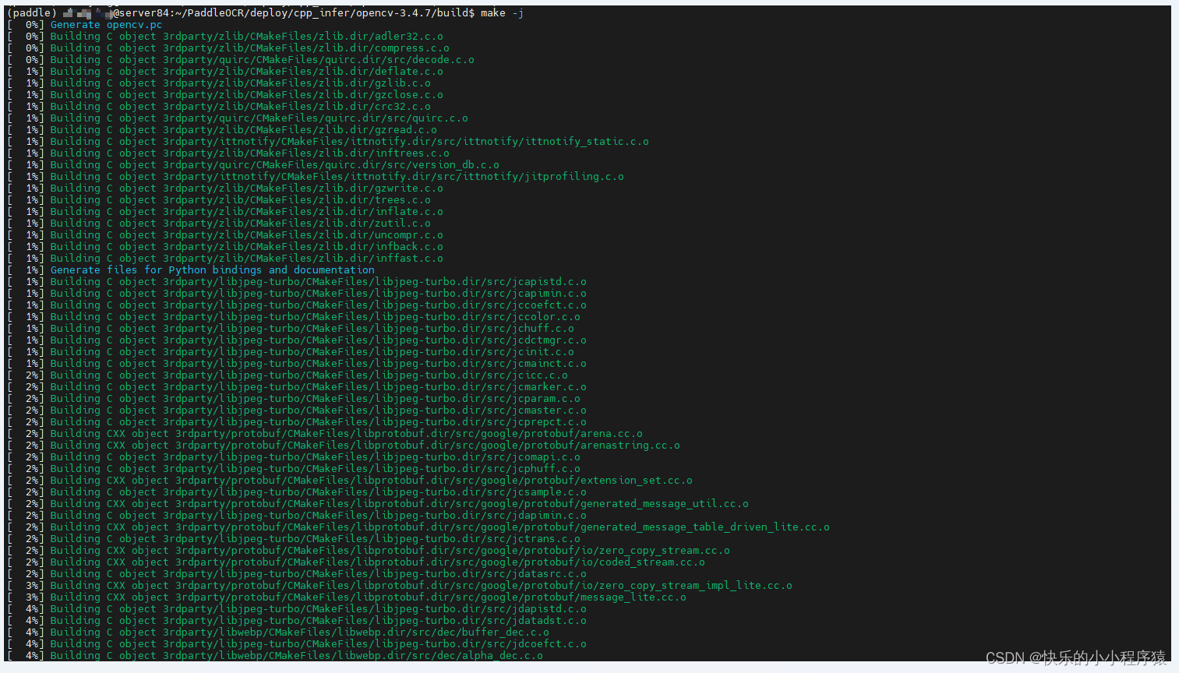Click the quirc version_db.c.o line
Viewport: 1179px width, 673px height.
[x=253, y=164]
